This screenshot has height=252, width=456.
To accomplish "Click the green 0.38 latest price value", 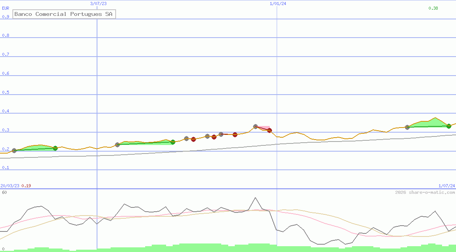I will point(433,8).
